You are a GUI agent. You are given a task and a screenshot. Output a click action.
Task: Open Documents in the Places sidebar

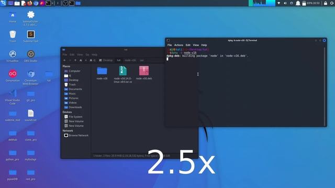73,89
